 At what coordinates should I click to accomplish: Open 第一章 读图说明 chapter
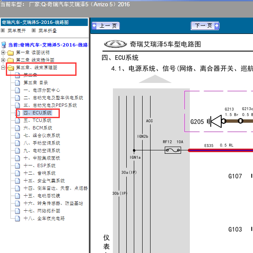coord(33,52)
